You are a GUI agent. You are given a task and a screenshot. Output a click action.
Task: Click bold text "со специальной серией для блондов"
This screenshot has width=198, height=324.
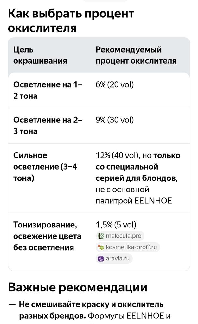[136, 172]
